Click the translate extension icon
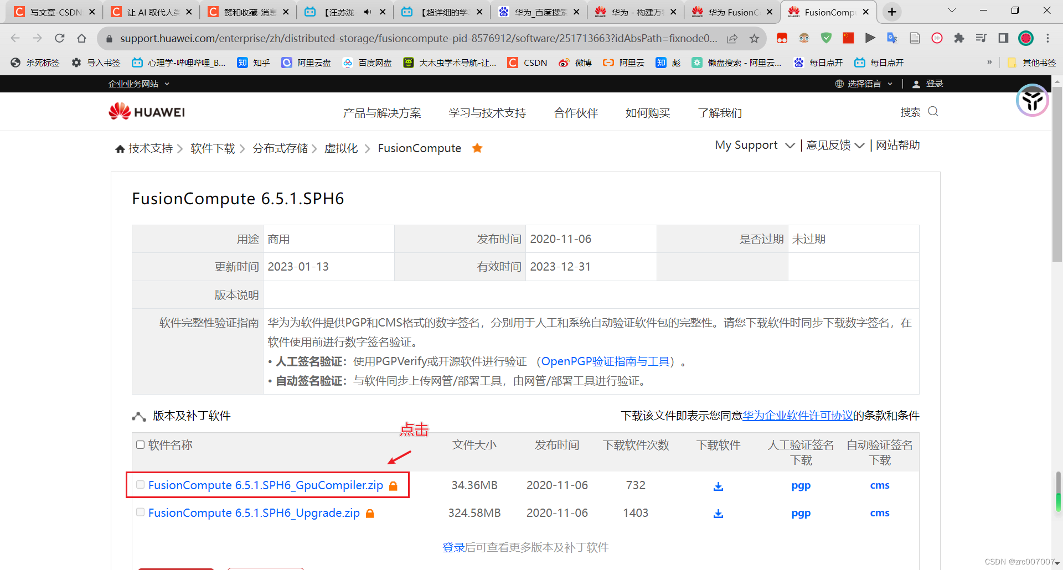 click(x=892, y=38)
